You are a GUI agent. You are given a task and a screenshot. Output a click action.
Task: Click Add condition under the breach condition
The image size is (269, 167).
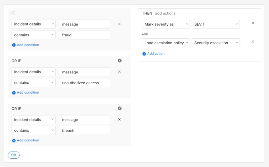pos(25,140)
